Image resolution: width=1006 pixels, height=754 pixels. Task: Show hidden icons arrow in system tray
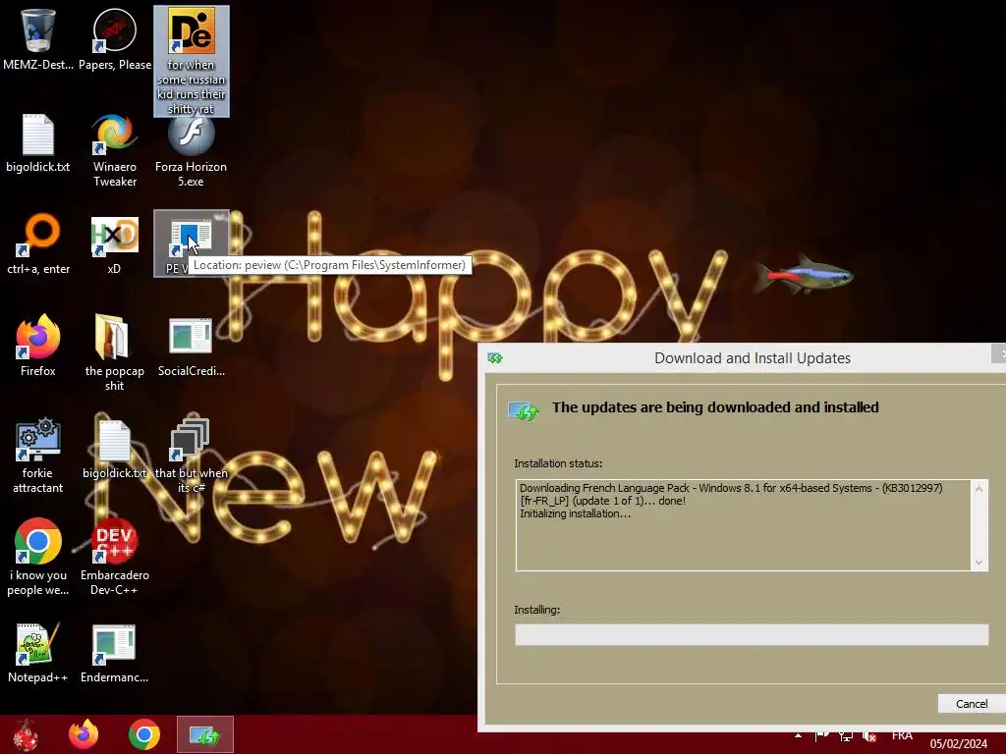click(x=798, y=736)
